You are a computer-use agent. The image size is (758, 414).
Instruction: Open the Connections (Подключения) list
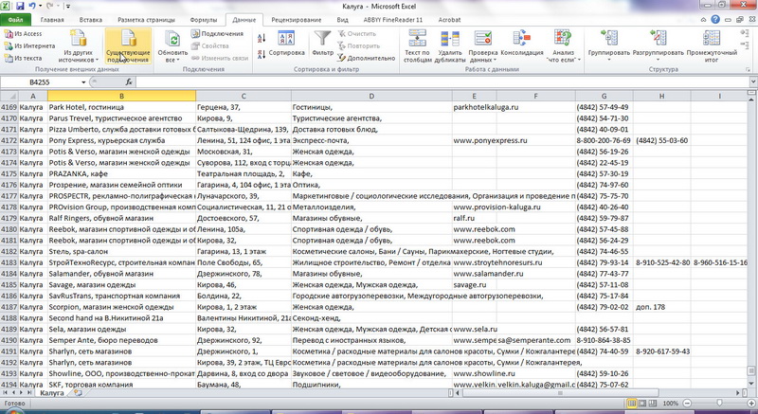tap(217, 34)
